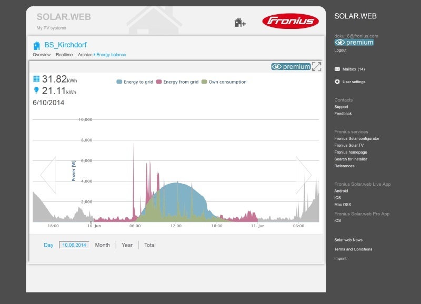The width and height of the screenshot is (421, 304).
Task: Switch chart range to Total
Action: point(150,245)
